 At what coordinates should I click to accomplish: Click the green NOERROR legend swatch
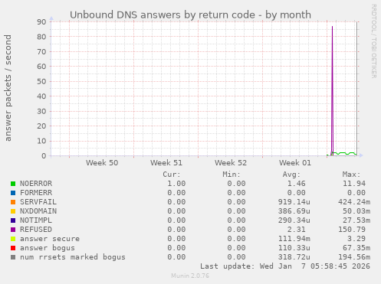pyautogui.click(x=13, y=184)
